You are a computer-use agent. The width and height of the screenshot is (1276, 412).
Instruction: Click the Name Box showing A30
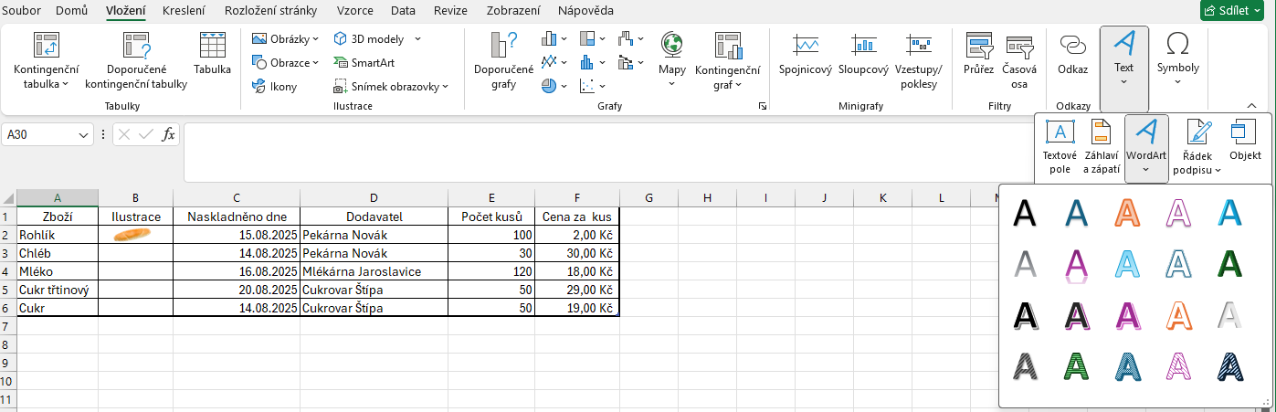[38, 134]
